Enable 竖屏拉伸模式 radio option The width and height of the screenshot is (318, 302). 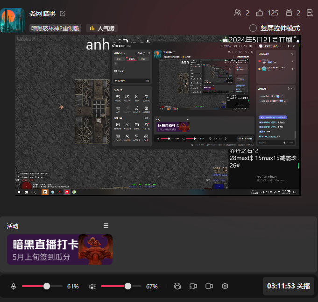(x=253, y=28)
